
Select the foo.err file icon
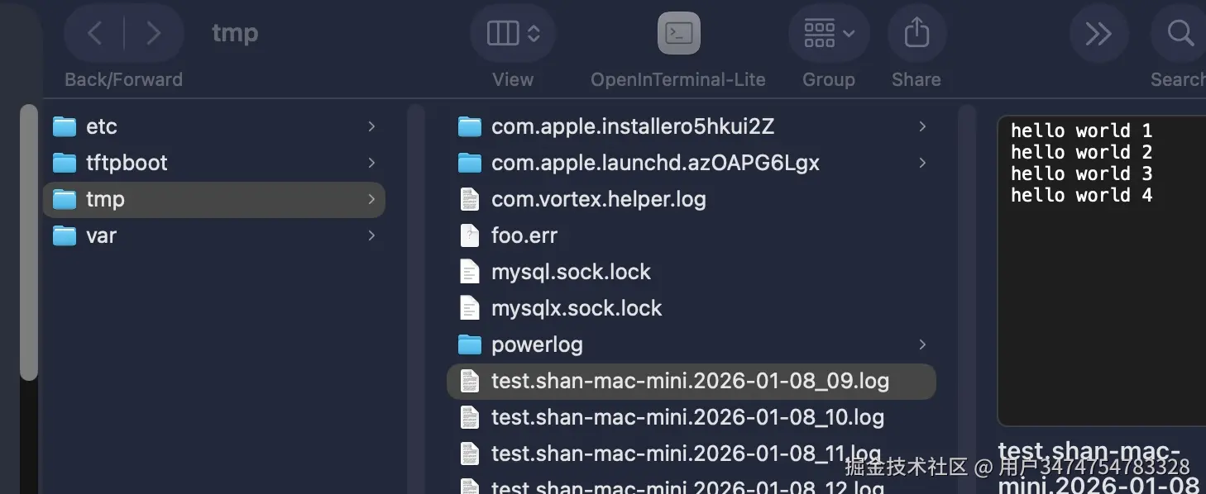470,235
